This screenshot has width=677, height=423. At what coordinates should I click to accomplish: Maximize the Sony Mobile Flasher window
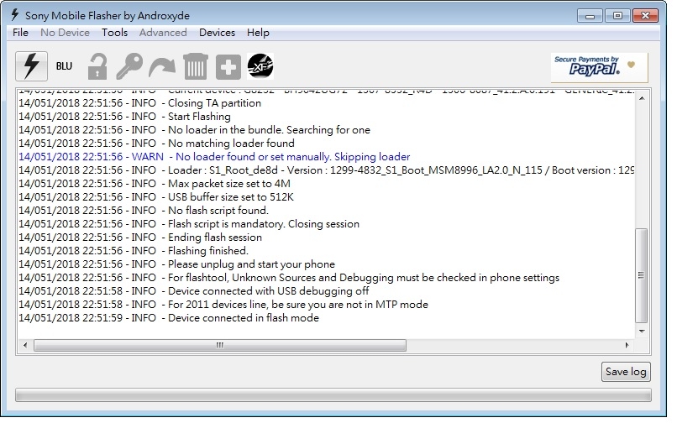tap(618, 16)
